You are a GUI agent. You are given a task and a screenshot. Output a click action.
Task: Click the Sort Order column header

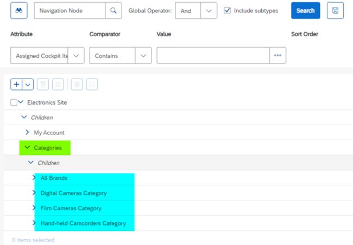click(305, 34)
